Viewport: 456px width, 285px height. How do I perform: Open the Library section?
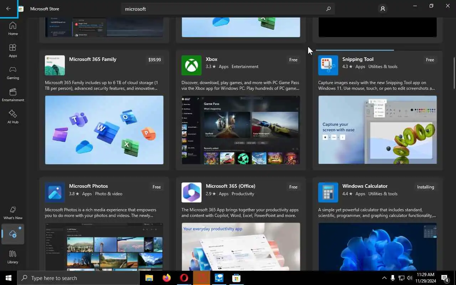(x=13, y=257)
